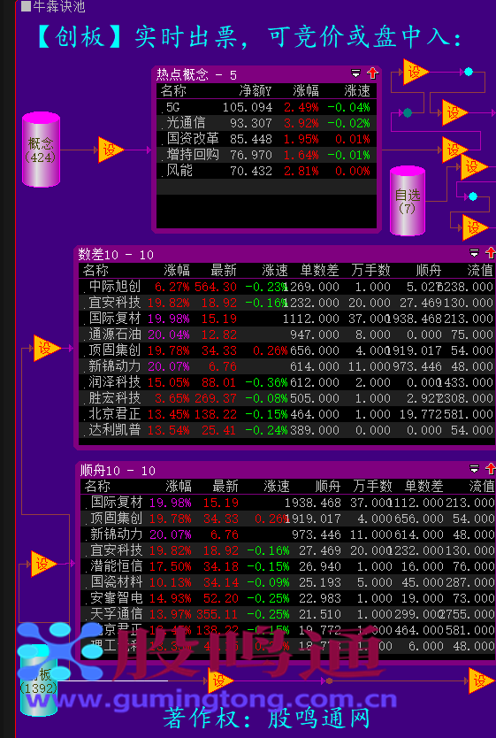Select the 自选 (7) cylinder
This screenshot has height=738, width=496.
click(x=408, y=201)
